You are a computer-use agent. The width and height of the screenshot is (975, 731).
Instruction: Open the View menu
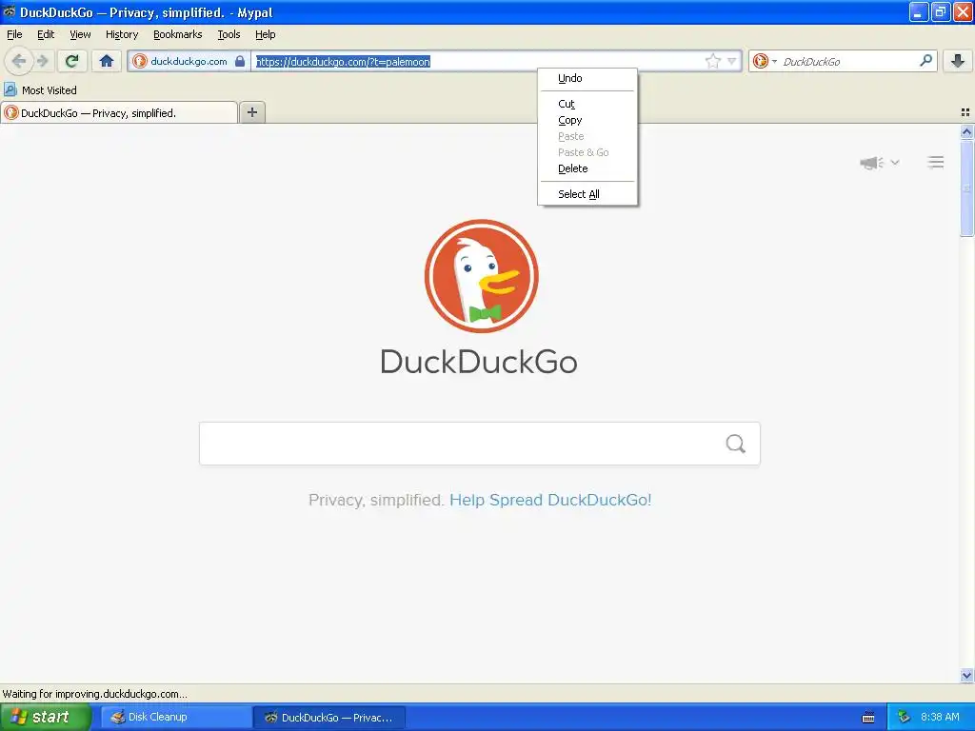pos(80,34)
